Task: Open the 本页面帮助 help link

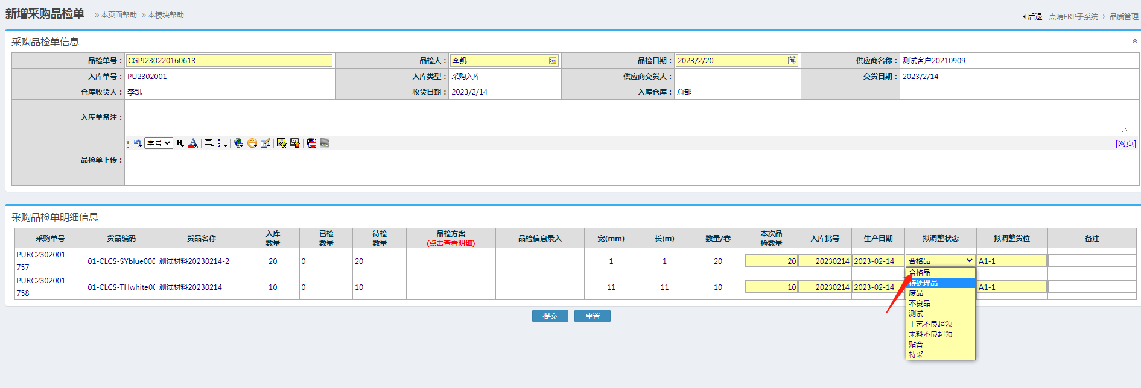Action: click(x=118, y=15)
